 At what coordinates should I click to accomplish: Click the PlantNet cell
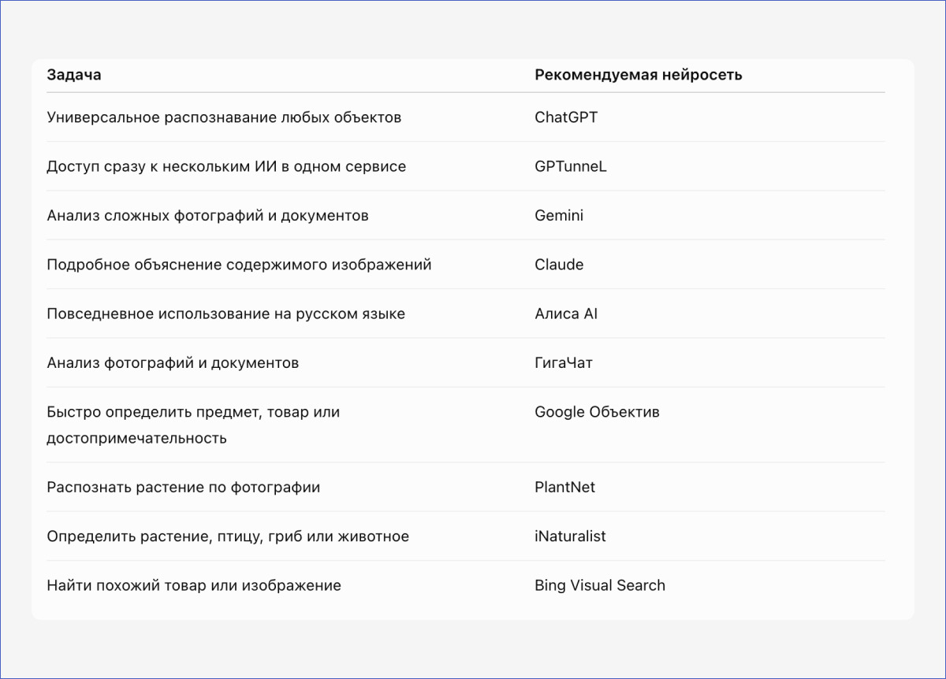[x=565, y=487]
